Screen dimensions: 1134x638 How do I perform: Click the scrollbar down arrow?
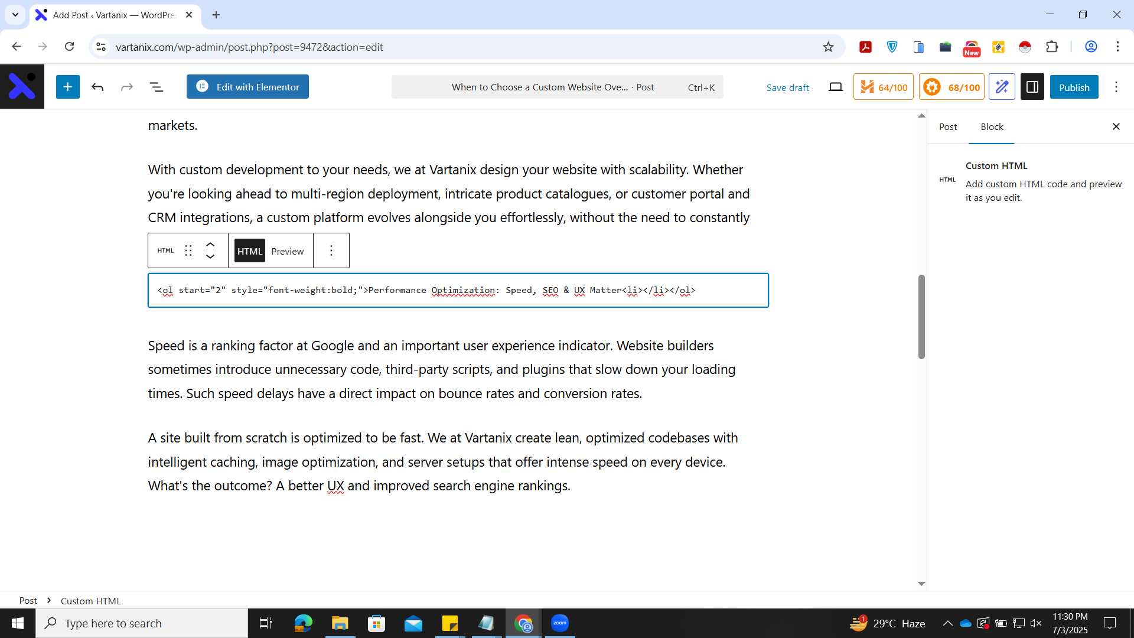pyautogui.click(x=921, y=584)
